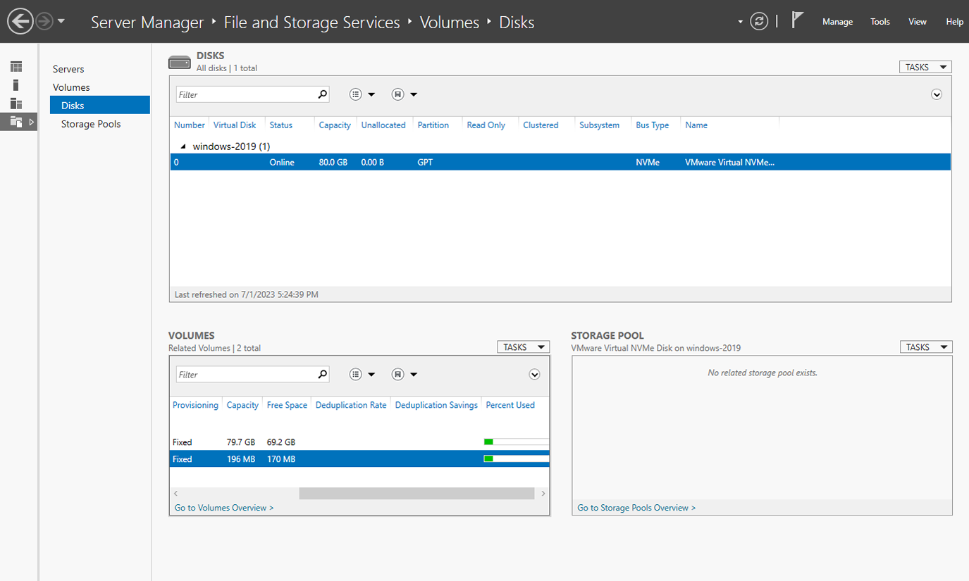Viewport: 969px width, 581px height.
Task: Click the refresh icon in header
Action: [759, 22]
